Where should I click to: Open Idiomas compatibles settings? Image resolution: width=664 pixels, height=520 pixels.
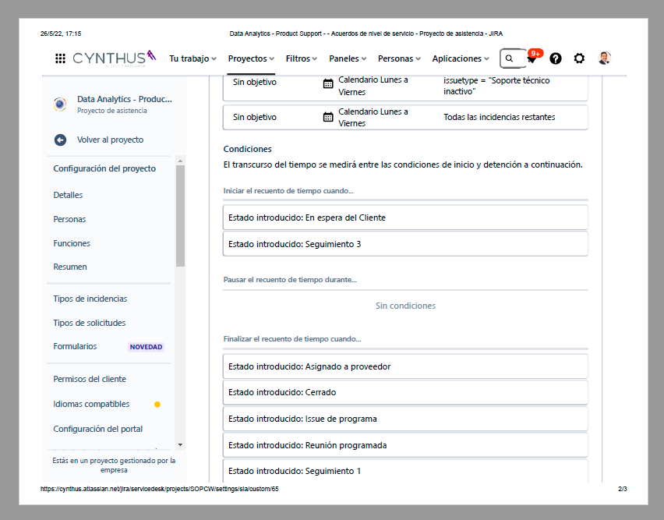(91, 404)
